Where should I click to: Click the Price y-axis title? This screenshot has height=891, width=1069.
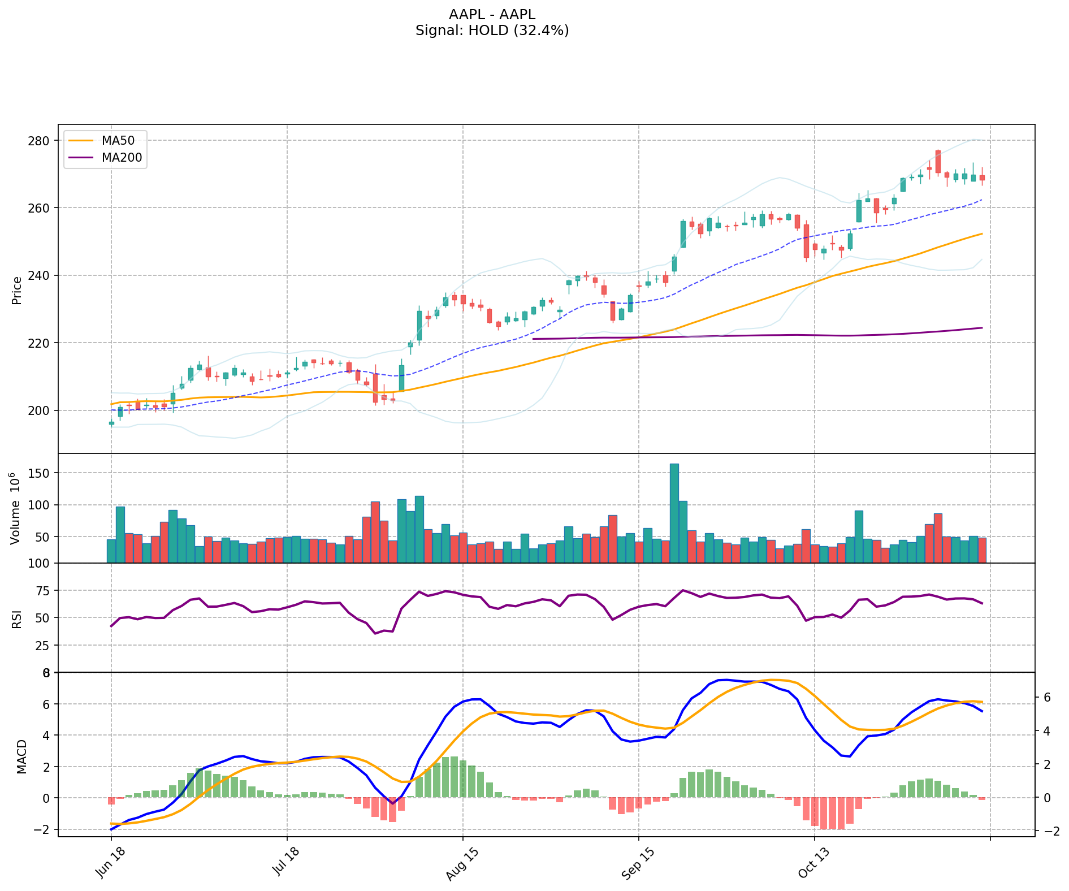click(x=17, y=290)
